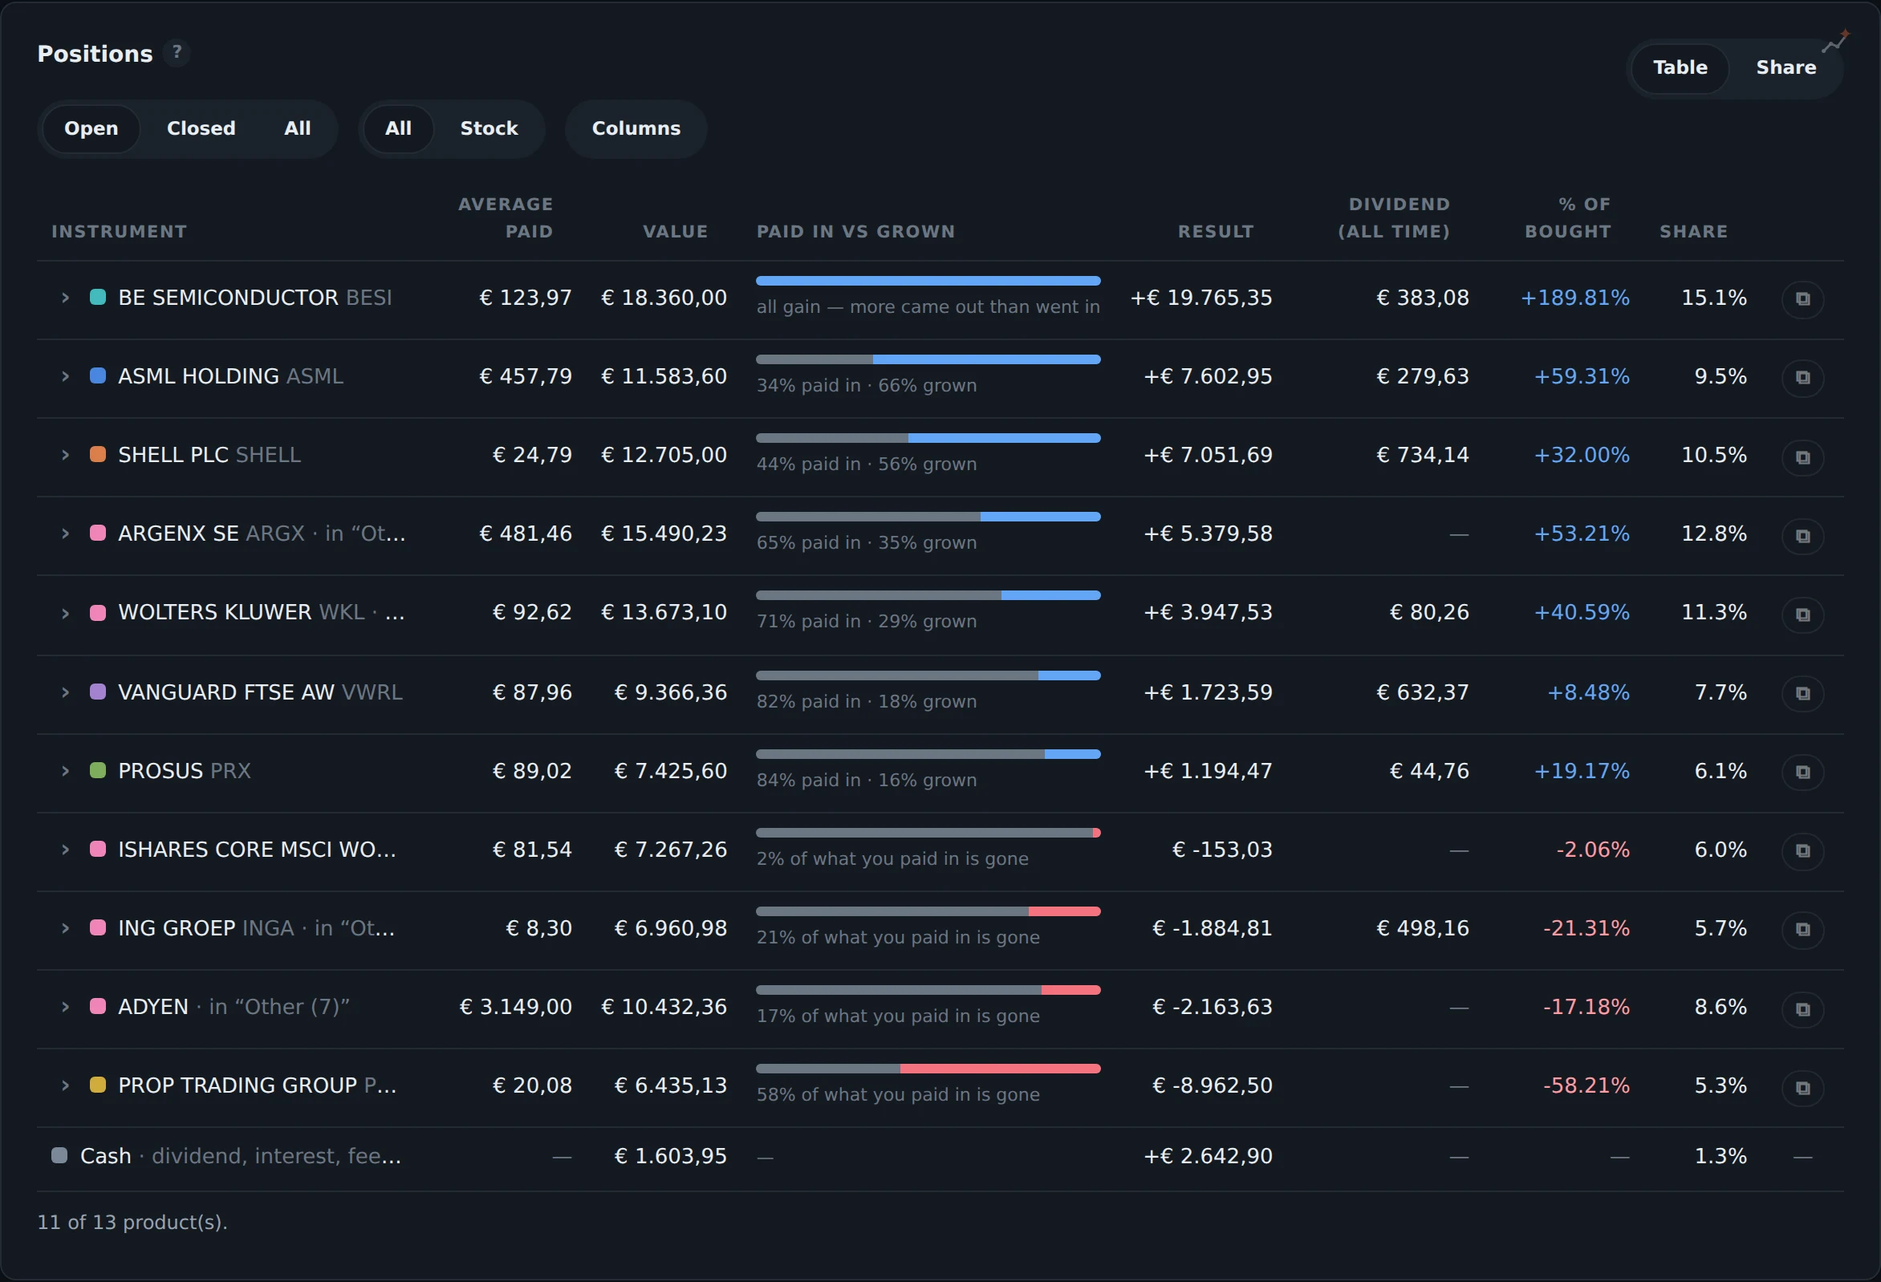Click the copy icon in VANGUARD FTSE AW row
This screenshot has height=1282, width=1881.
[1802, 693]
